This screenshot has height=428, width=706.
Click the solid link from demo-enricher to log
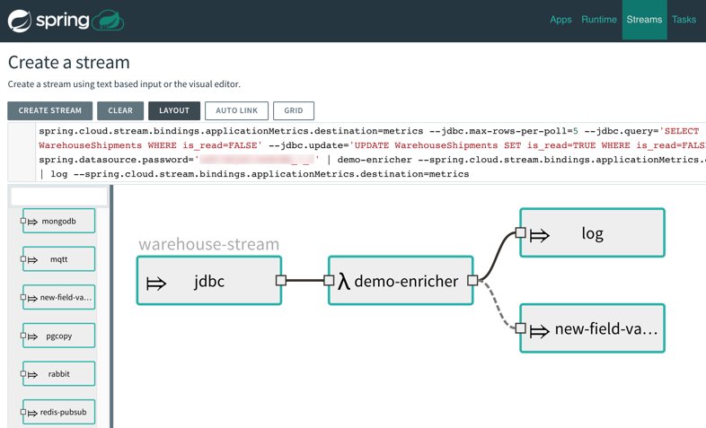click(x=497, y=255)
